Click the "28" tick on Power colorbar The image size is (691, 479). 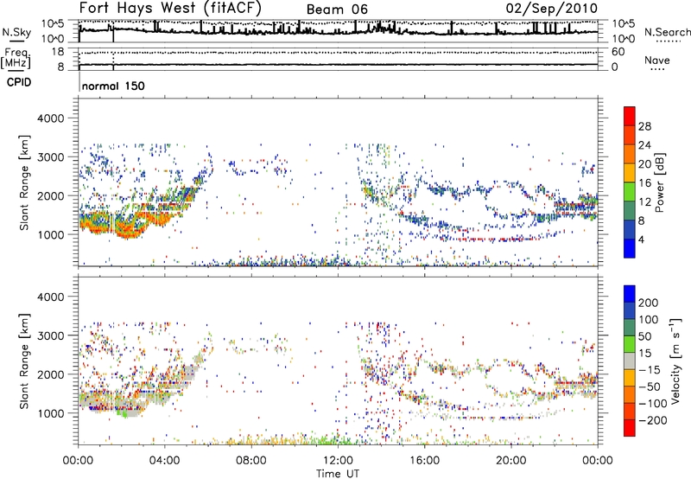point(644,126)
